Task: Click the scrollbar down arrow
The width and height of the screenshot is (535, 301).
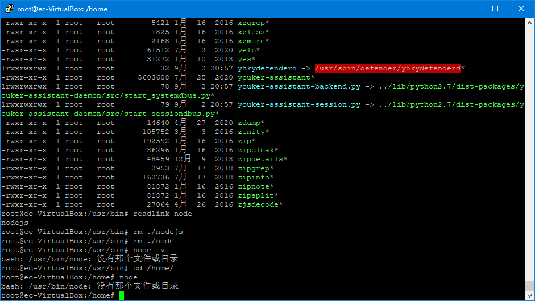Action: click(x=529, y=295)
